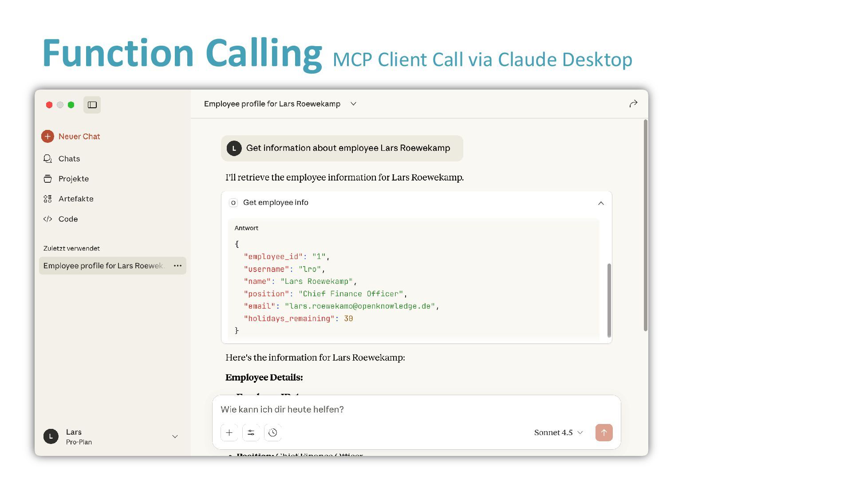Open the tools and settings sliders icon

pyautogui.click(x=251, y=432)
